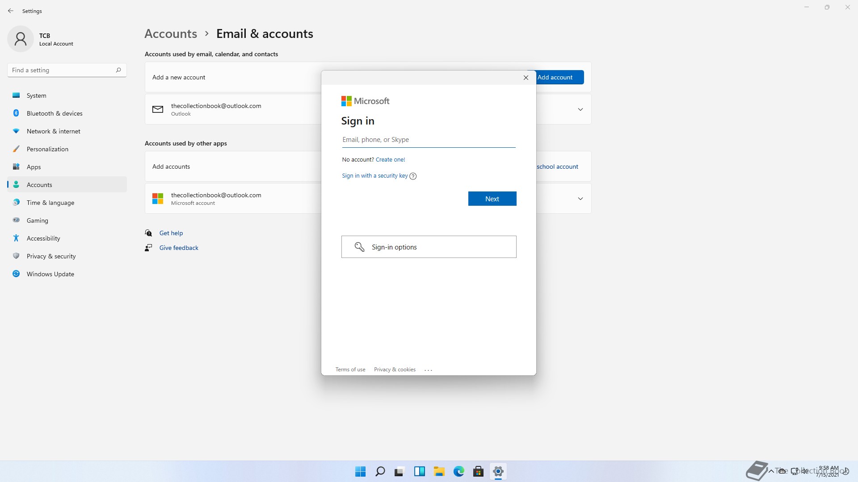The width and height of the screenshot is (858, 482).
Task: Click the Create one! link
Action: coord(390,159)
